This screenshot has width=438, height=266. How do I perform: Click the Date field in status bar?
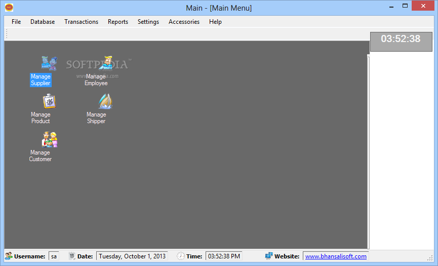pyautogui.click(x=132, y=256)
